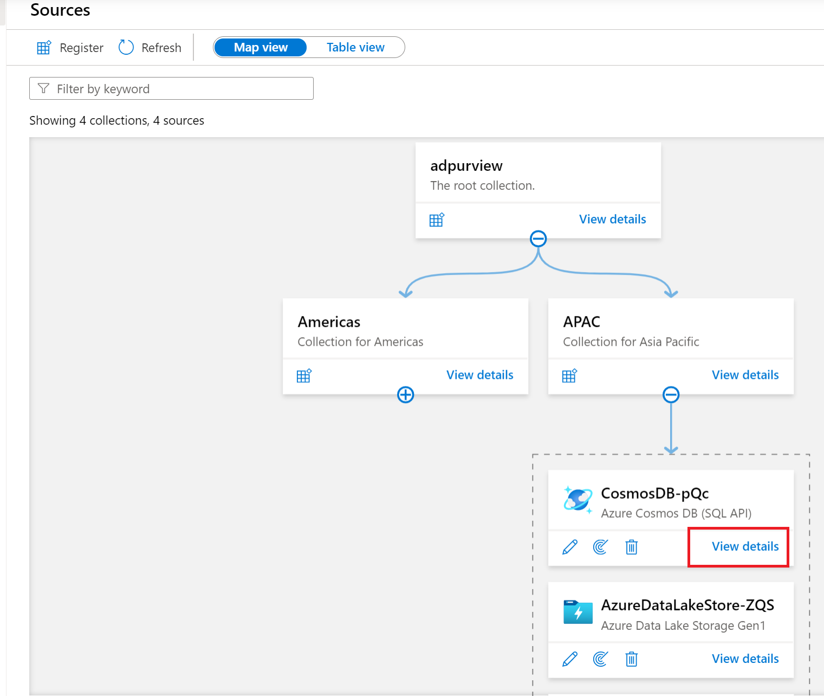Delete the CosmosDB-pQc source
The height and width of the screenshot is (696, 824).
tap(631, 547)
